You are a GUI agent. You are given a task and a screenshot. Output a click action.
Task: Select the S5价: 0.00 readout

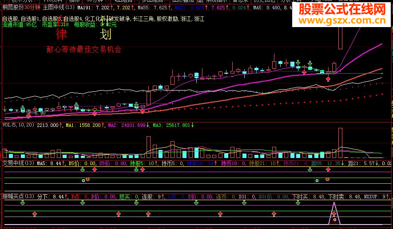pos(113,164)
